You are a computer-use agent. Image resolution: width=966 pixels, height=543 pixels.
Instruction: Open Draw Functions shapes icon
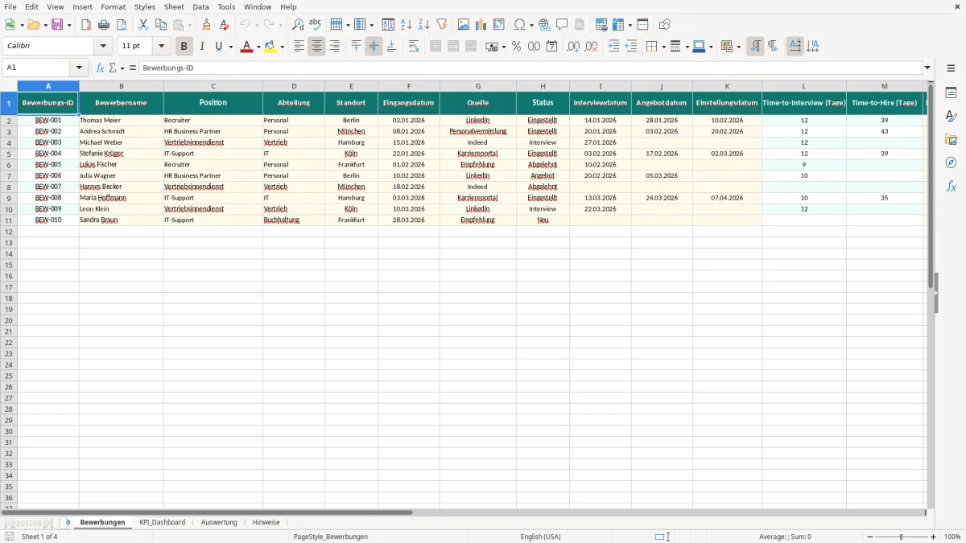[x=664, y=25]
